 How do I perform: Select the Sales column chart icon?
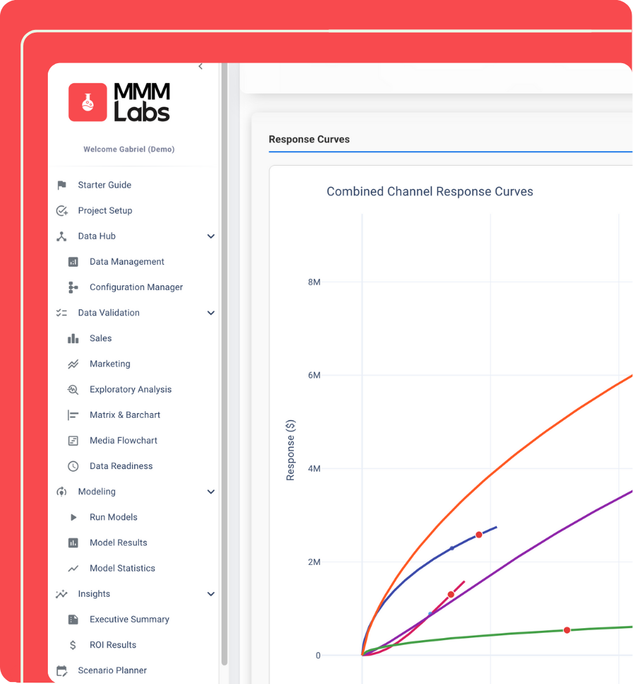[73, 338]
